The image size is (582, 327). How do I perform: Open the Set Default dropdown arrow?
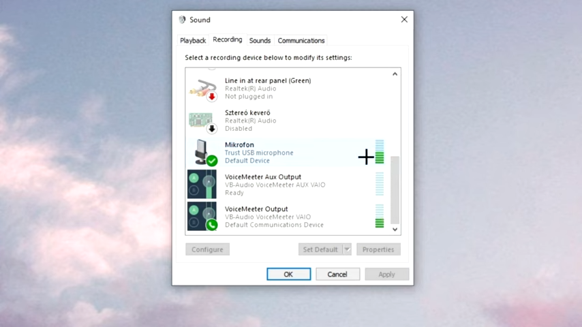pos(347,249)
